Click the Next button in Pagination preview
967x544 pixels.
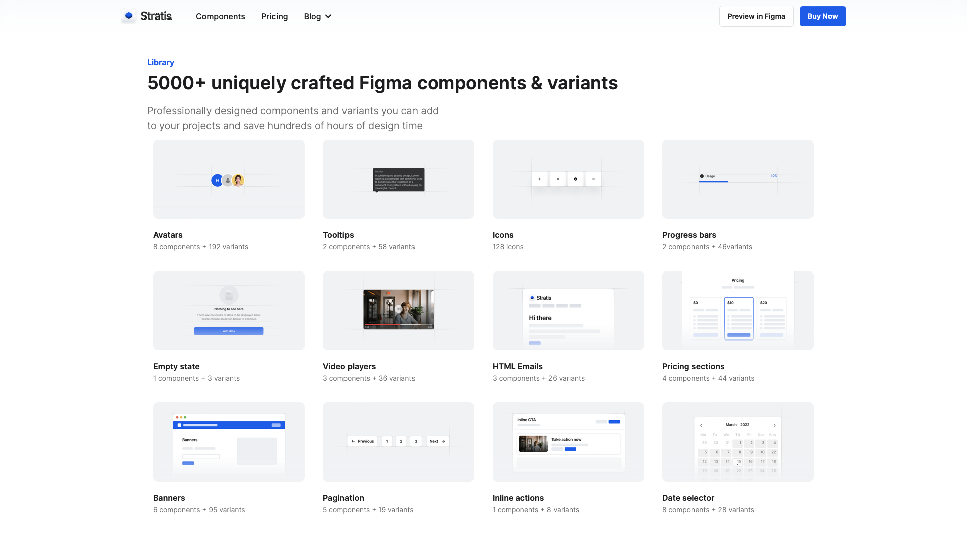437,441
